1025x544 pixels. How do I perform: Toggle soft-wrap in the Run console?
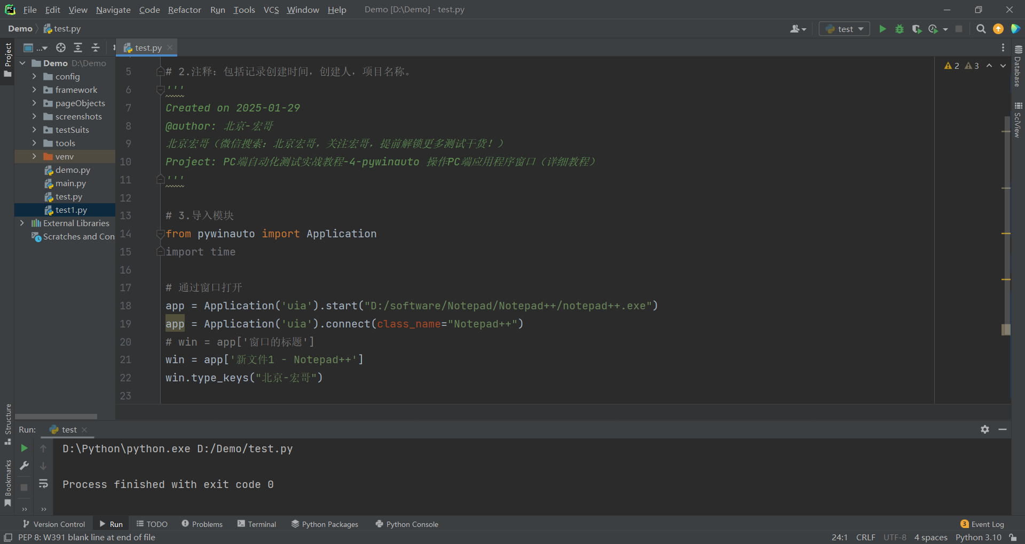click(x=43, y=484)
